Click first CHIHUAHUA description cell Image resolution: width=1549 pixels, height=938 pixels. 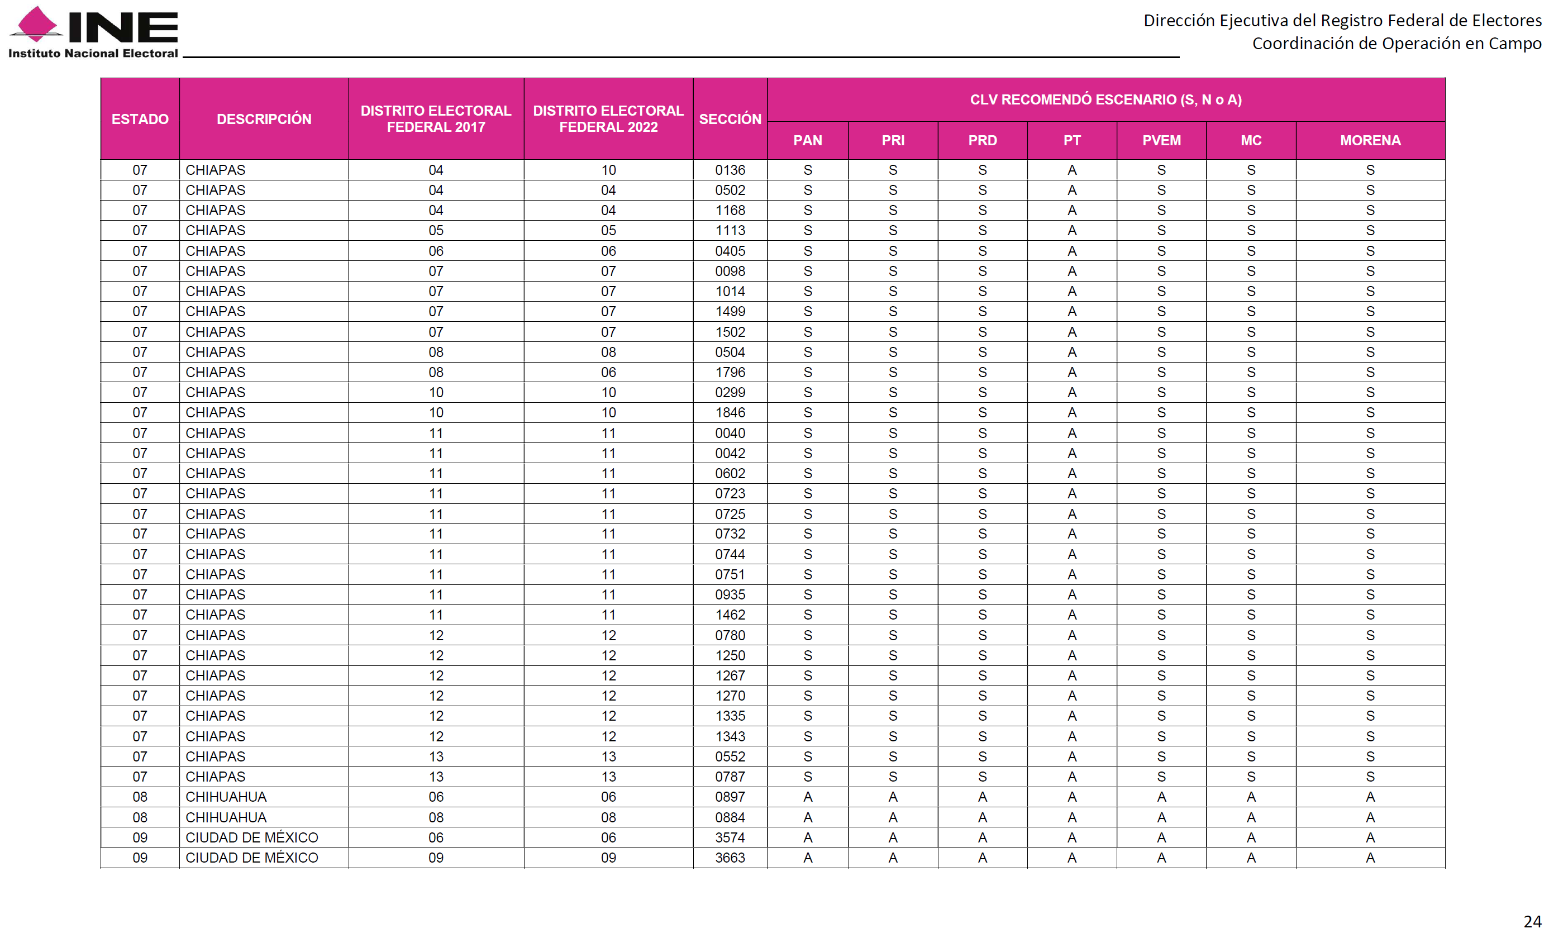226,797
